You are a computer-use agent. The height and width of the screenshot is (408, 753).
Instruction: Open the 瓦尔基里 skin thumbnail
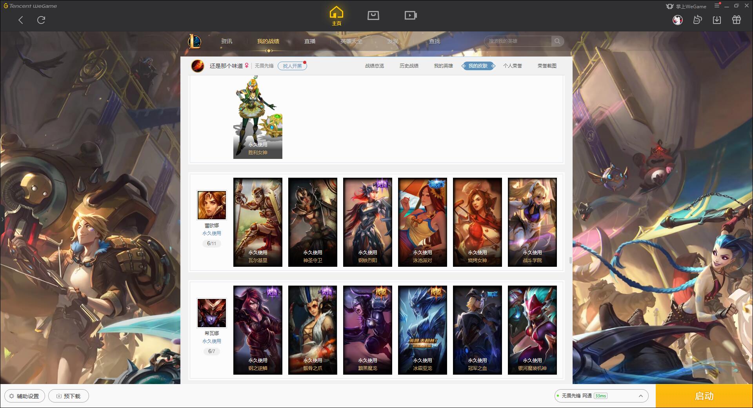(x=258, y=222)
